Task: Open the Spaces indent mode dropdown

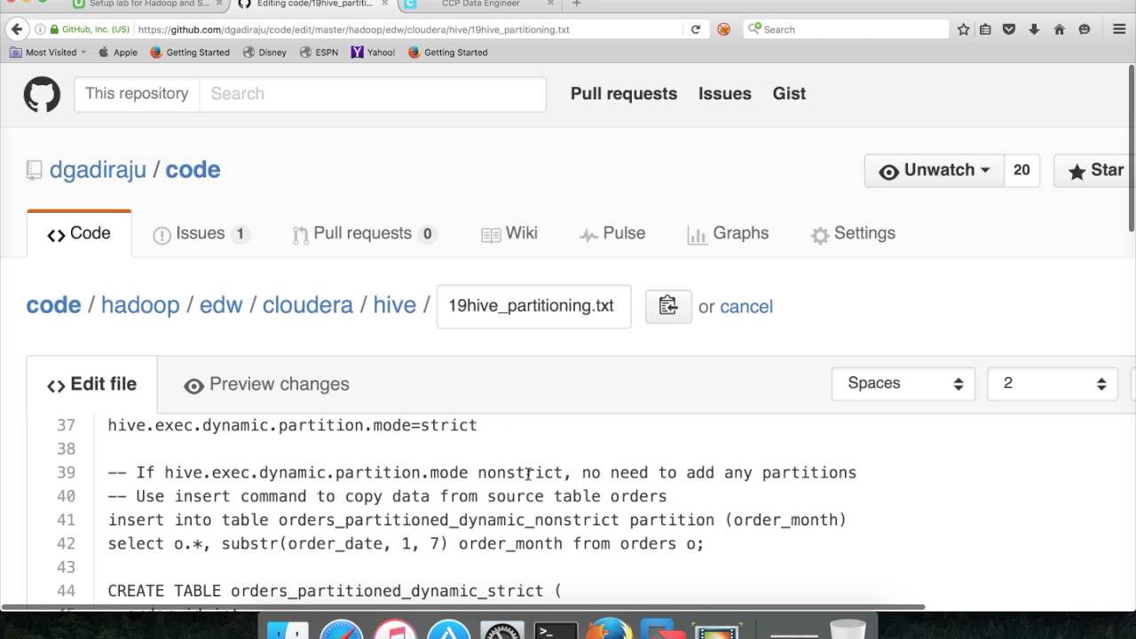Action: tap(903, 383)
